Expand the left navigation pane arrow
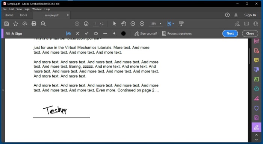The width and height of the screenshot is (263, 144). tap(3, 90)
